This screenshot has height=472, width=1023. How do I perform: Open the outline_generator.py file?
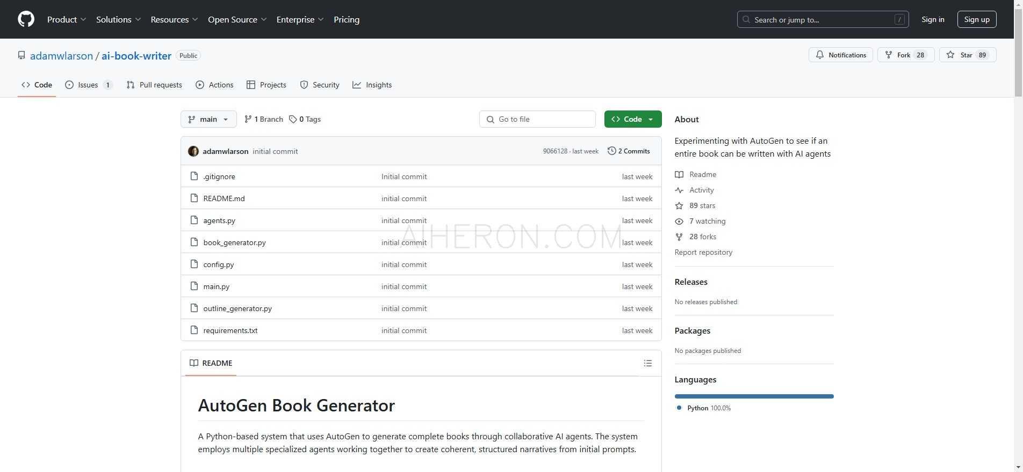[237, 308]
